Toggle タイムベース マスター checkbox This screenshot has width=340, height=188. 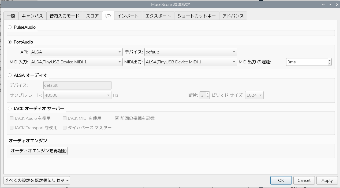click(x=65, y=128)
